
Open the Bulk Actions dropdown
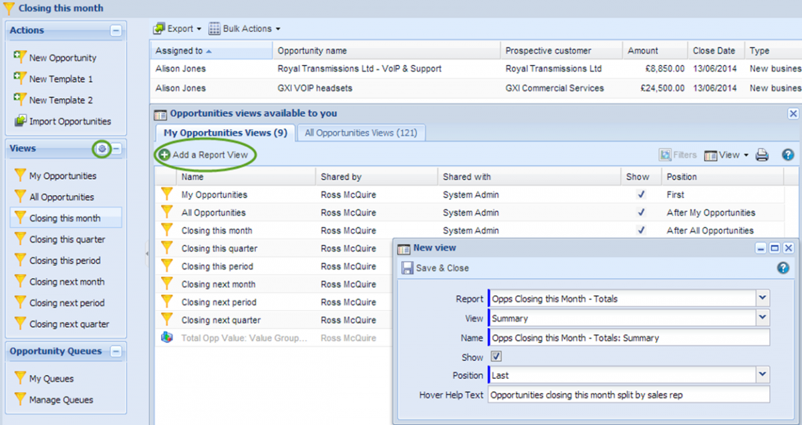click(x=244, y=29)
